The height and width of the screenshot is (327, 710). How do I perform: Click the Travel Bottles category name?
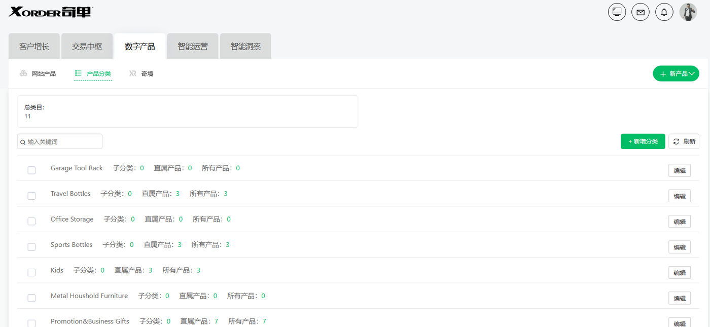(70, 194)
